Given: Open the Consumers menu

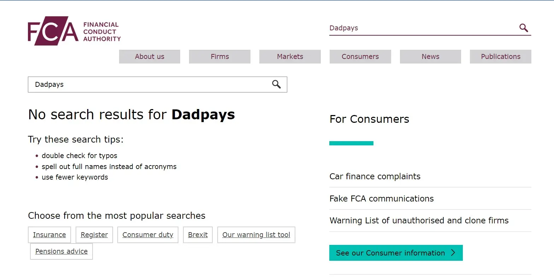Looking at the screenshot, I should point(360,56).
